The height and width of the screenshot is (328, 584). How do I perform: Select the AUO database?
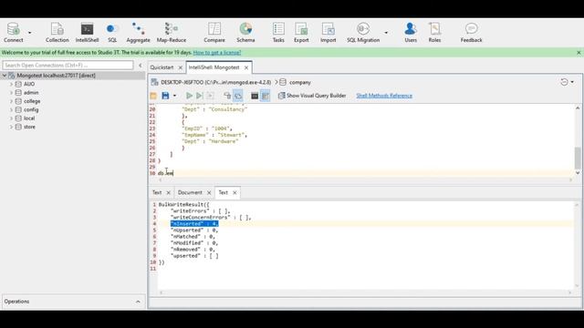[29, 84]
